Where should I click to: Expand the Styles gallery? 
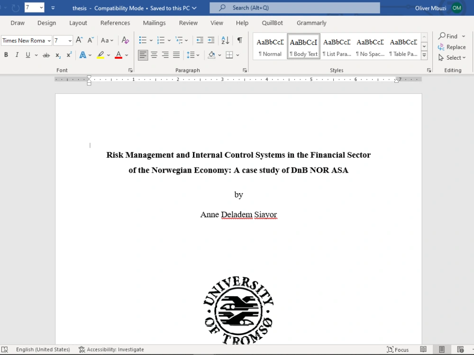click(x=424, y=55)
